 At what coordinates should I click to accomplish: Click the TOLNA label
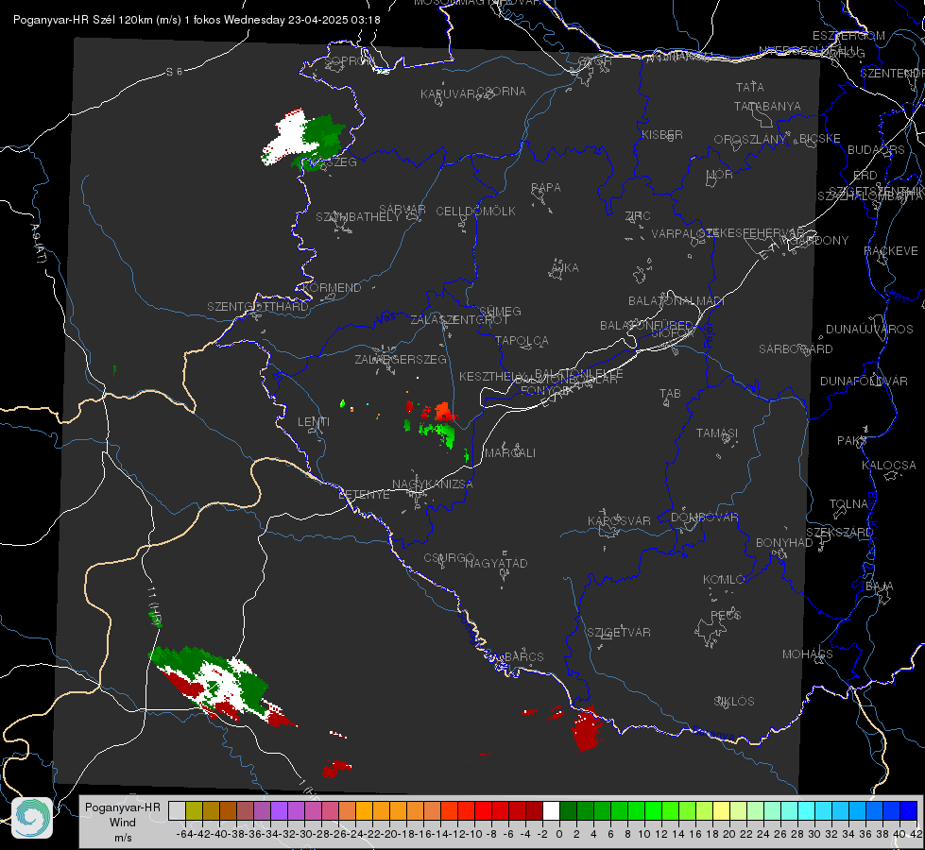click(x=848, y=504)
